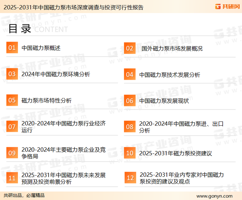This screenshot has width=242, height=200.
Task: Select the 03 chapter number icon
Action: [12, 74]
